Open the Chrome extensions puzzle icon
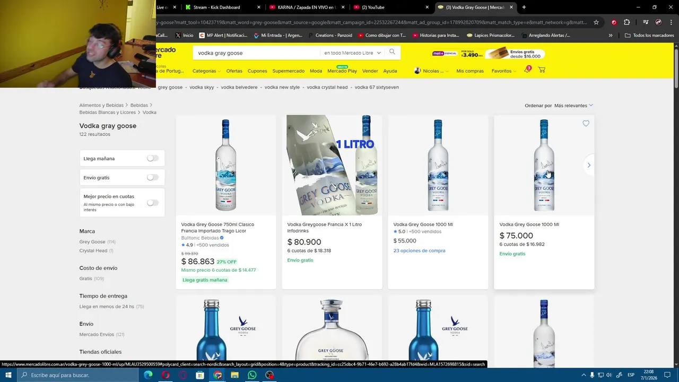Image resolution: width=679 pixels, height=382 pixels. click(x=626, y=22)
